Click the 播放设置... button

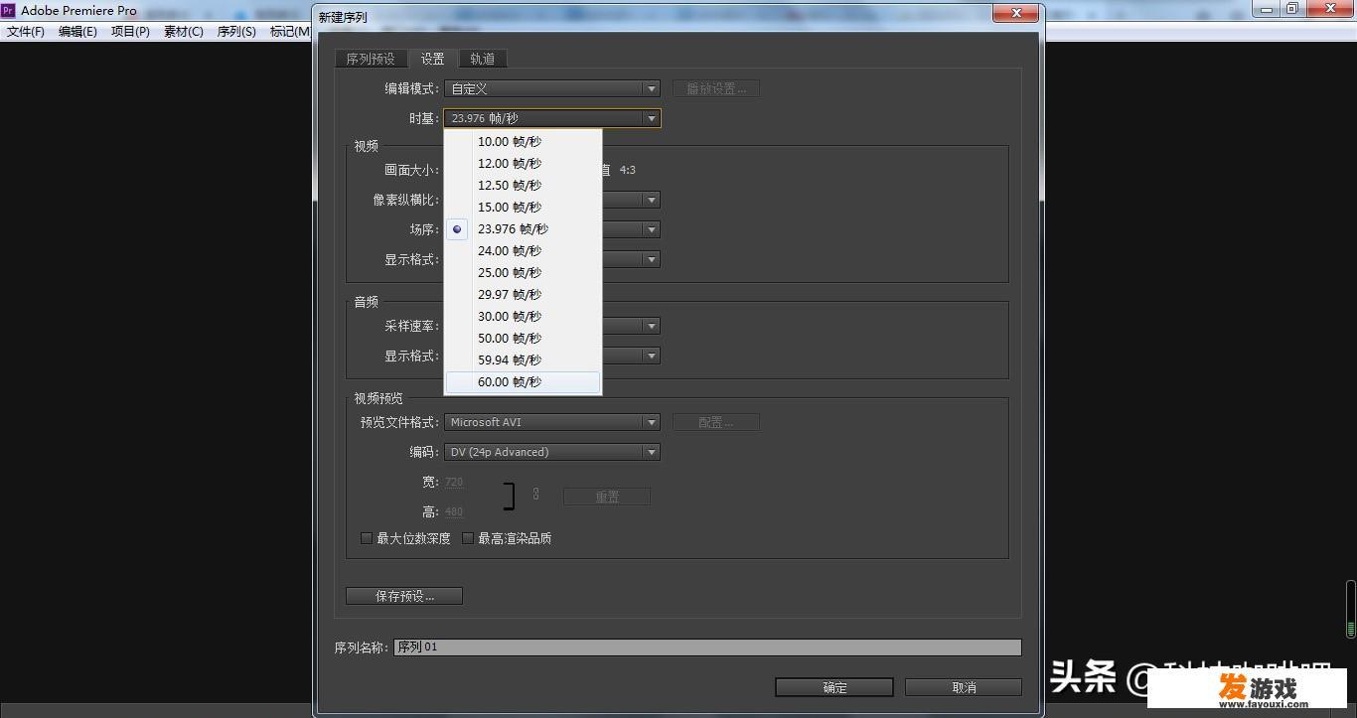716,88
